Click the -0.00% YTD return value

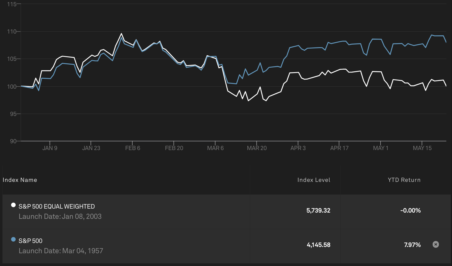[x=410, y=211]
